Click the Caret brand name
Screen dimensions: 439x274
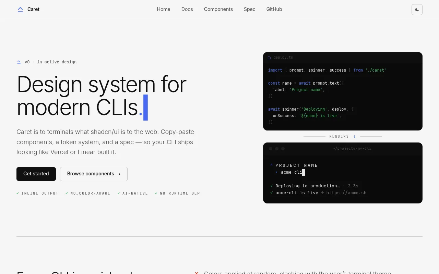(33, 9)
